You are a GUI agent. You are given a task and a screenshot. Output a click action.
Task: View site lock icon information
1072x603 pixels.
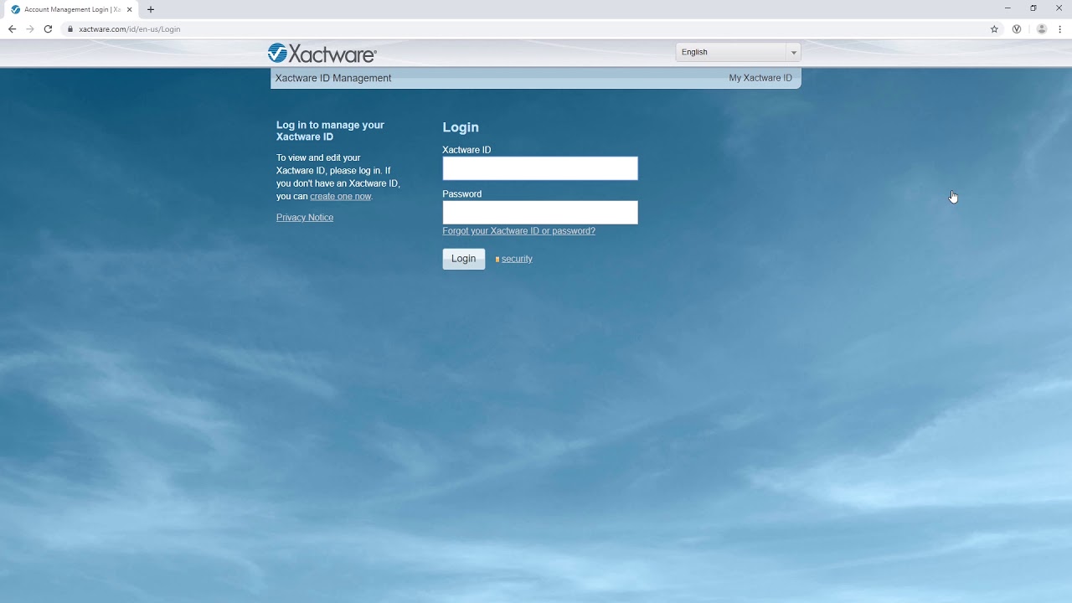pos(70,28)
